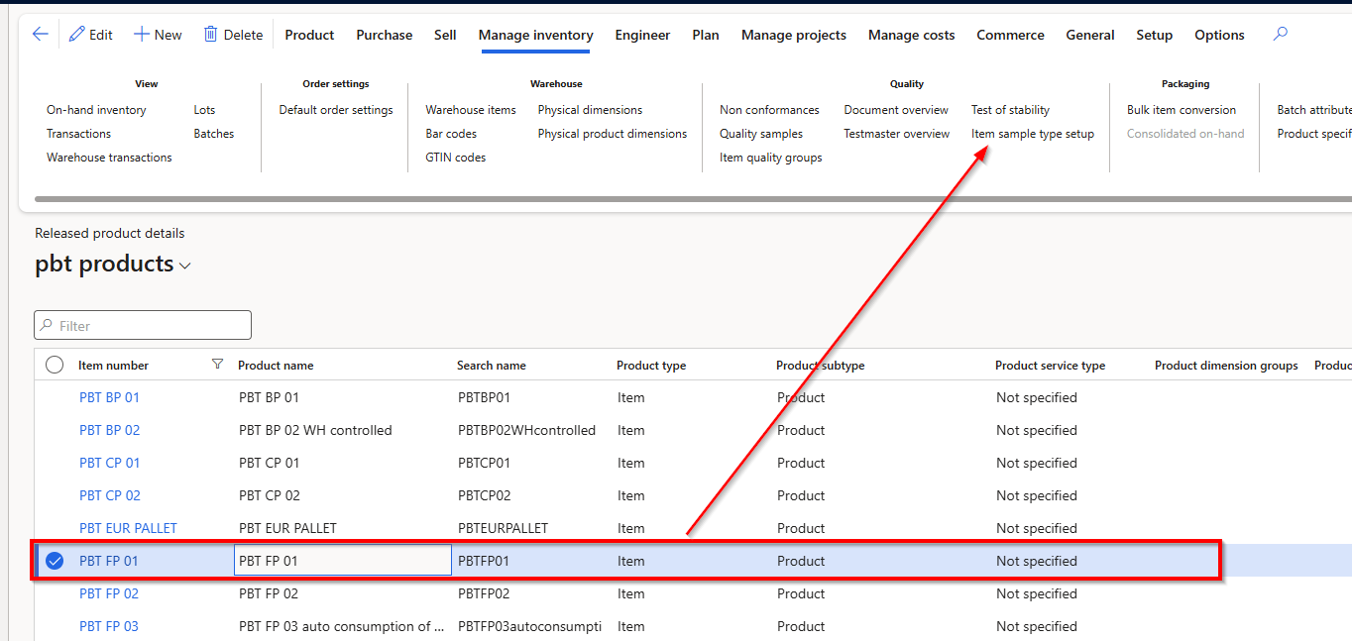Screen dimensions: 1352x641
Task: Toggle the select-all rows circle in header
Action: coord(55,365)
